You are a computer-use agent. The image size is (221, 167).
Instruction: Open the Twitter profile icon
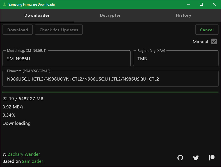coord(196,158)
